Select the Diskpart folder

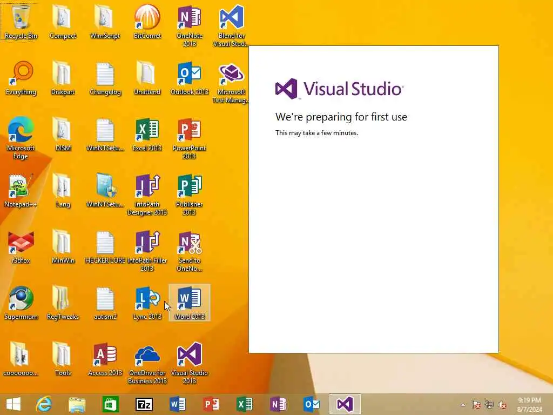click(63, 78)
